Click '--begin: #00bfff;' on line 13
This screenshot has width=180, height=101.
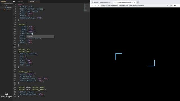28,31
